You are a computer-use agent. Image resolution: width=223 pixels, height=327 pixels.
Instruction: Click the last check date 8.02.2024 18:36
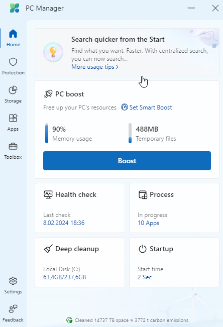pos(64,223)
